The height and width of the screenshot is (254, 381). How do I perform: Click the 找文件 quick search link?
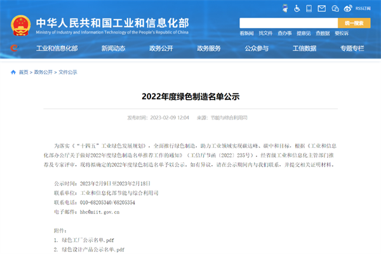pos(265,33)
